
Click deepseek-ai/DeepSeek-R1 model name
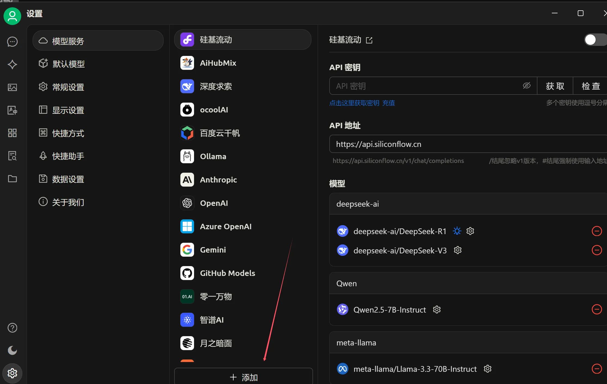click(x=400, y=231)
